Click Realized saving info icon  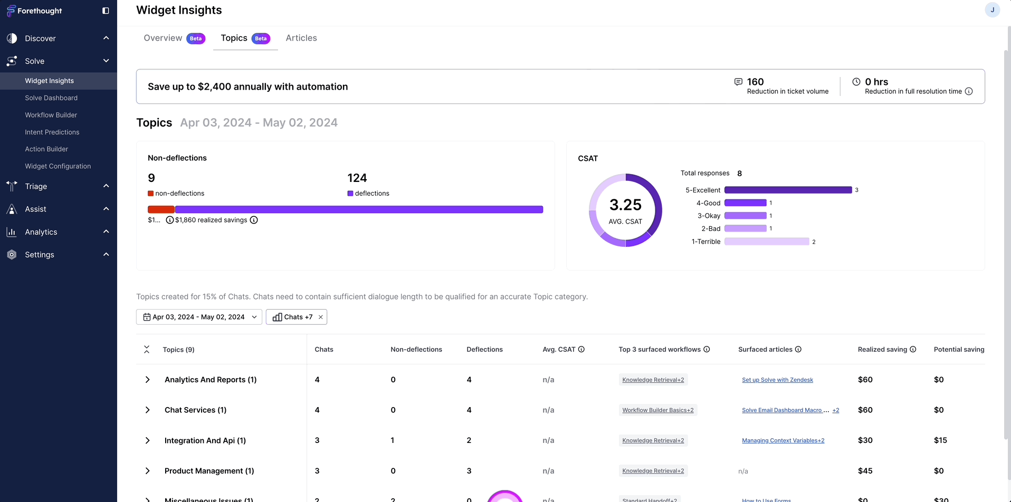(913, 349)
